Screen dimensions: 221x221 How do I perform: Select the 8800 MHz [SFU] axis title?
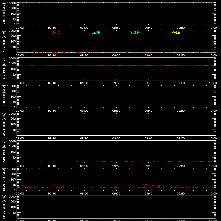tap(4, 179)
